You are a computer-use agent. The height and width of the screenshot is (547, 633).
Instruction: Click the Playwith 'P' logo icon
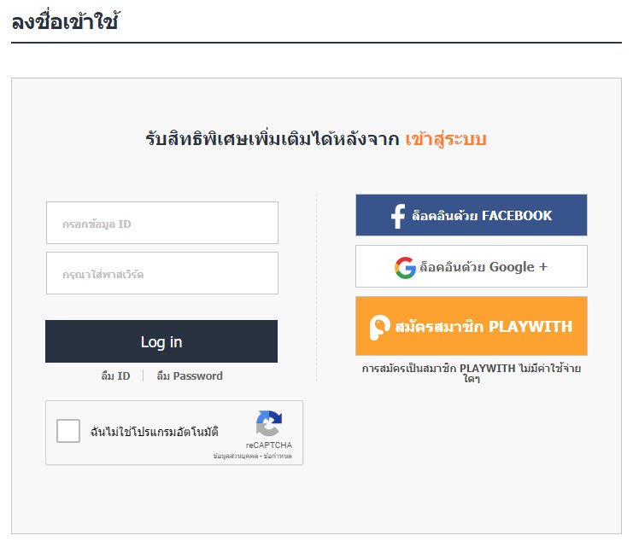[x=379, y=327]
